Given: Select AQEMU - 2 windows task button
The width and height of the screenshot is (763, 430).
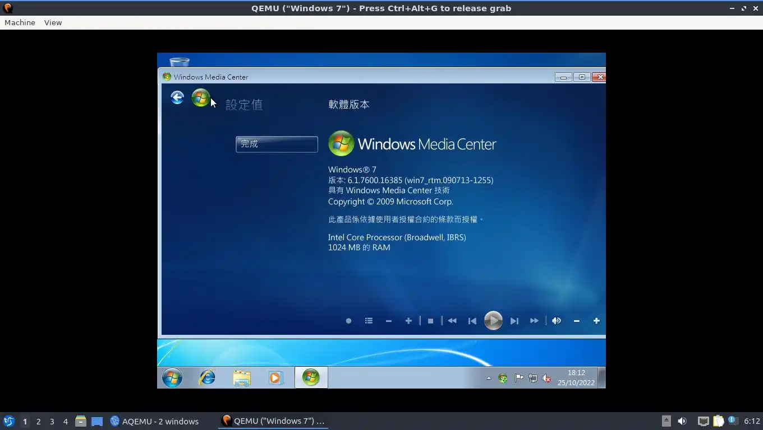Looking at the screenshot, I should point(154,421).
